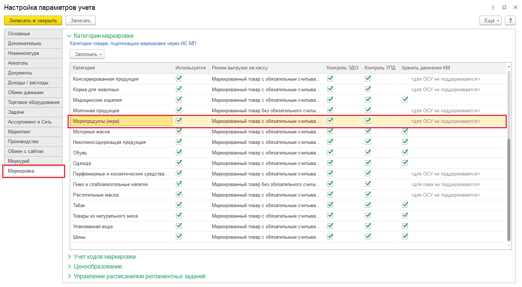
Task: Expand the 'Ценообразование' section
Action: 98,266
